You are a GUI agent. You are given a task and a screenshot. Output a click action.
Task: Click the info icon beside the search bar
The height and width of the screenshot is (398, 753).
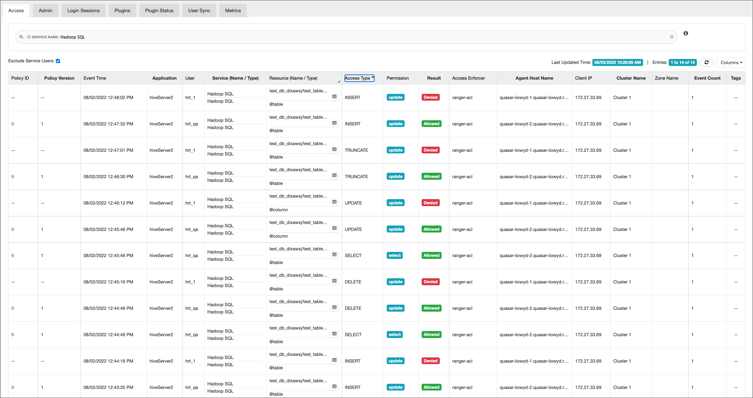coord(686,33)
